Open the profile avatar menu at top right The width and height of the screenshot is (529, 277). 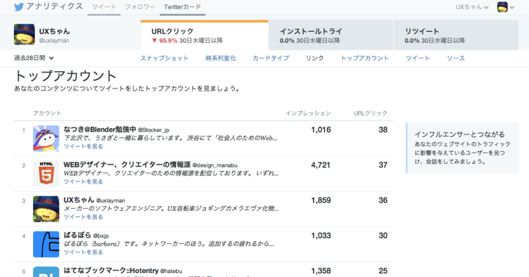(x=503, y=7)
